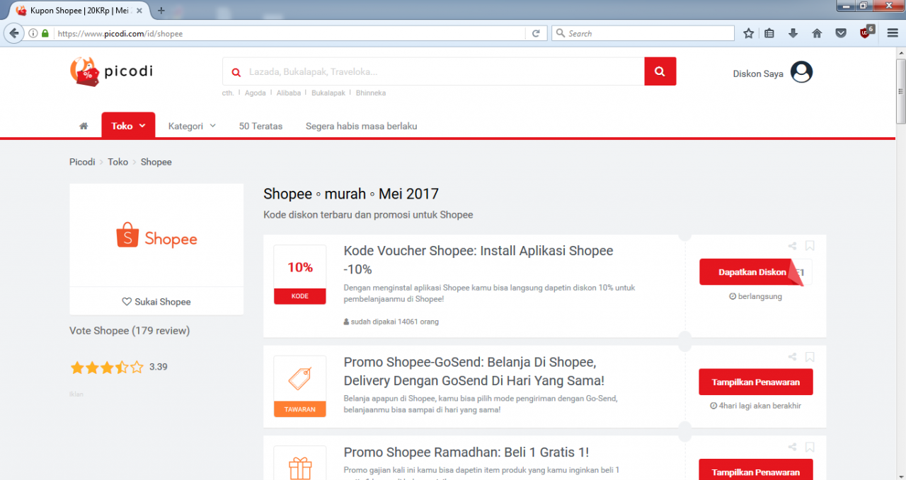Click the browser home icon
The height and width of the screenshot is (480, 906).
point(817,33)
